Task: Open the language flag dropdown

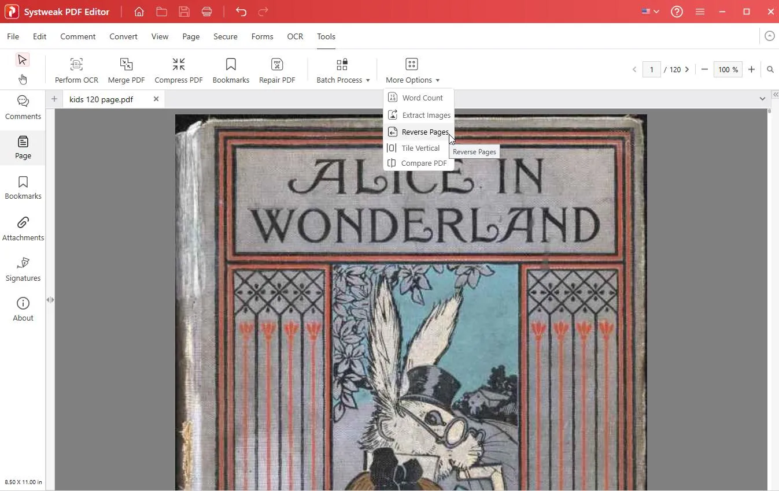Action: coord(650,12)
